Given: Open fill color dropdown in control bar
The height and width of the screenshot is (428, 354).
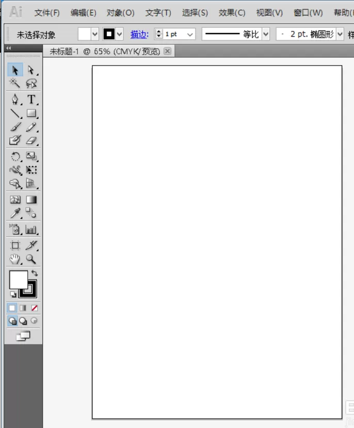Looking at the screenshot, I should pyautogui.click(x=95, y=34).
